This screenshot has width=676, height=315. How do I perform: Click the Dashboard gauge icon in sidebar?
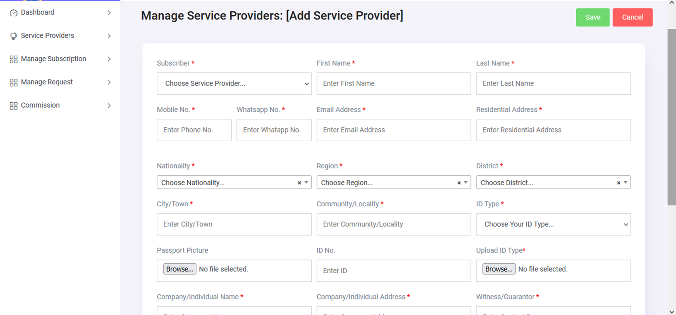[13, 13]
